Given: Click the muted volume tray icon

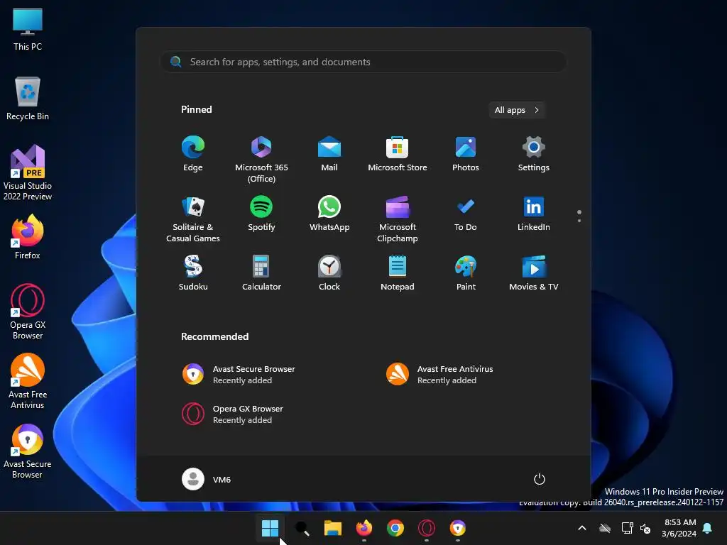Looking at the screenshot, I should (645, 528).
